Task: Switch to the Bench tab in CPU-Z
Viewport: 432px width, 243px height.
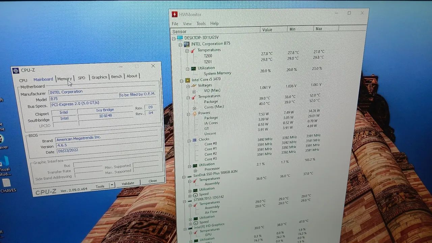Action: pos(116,77)
